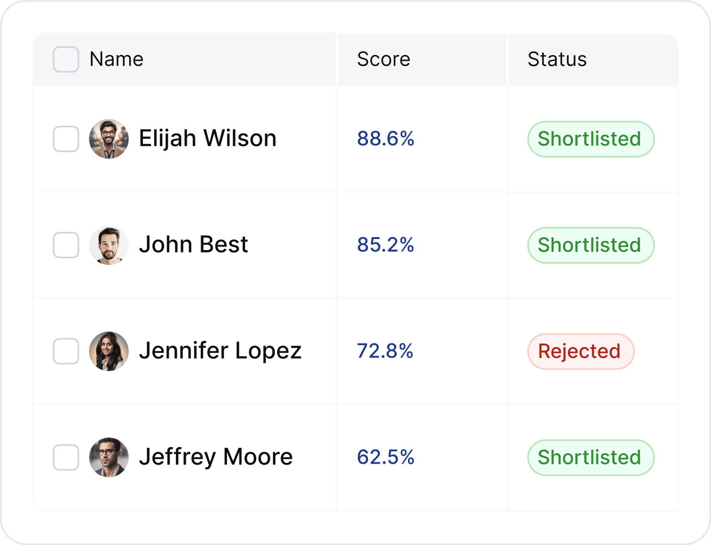
Task: Open the Elijah Wilson name link
Action: [207, 139]
